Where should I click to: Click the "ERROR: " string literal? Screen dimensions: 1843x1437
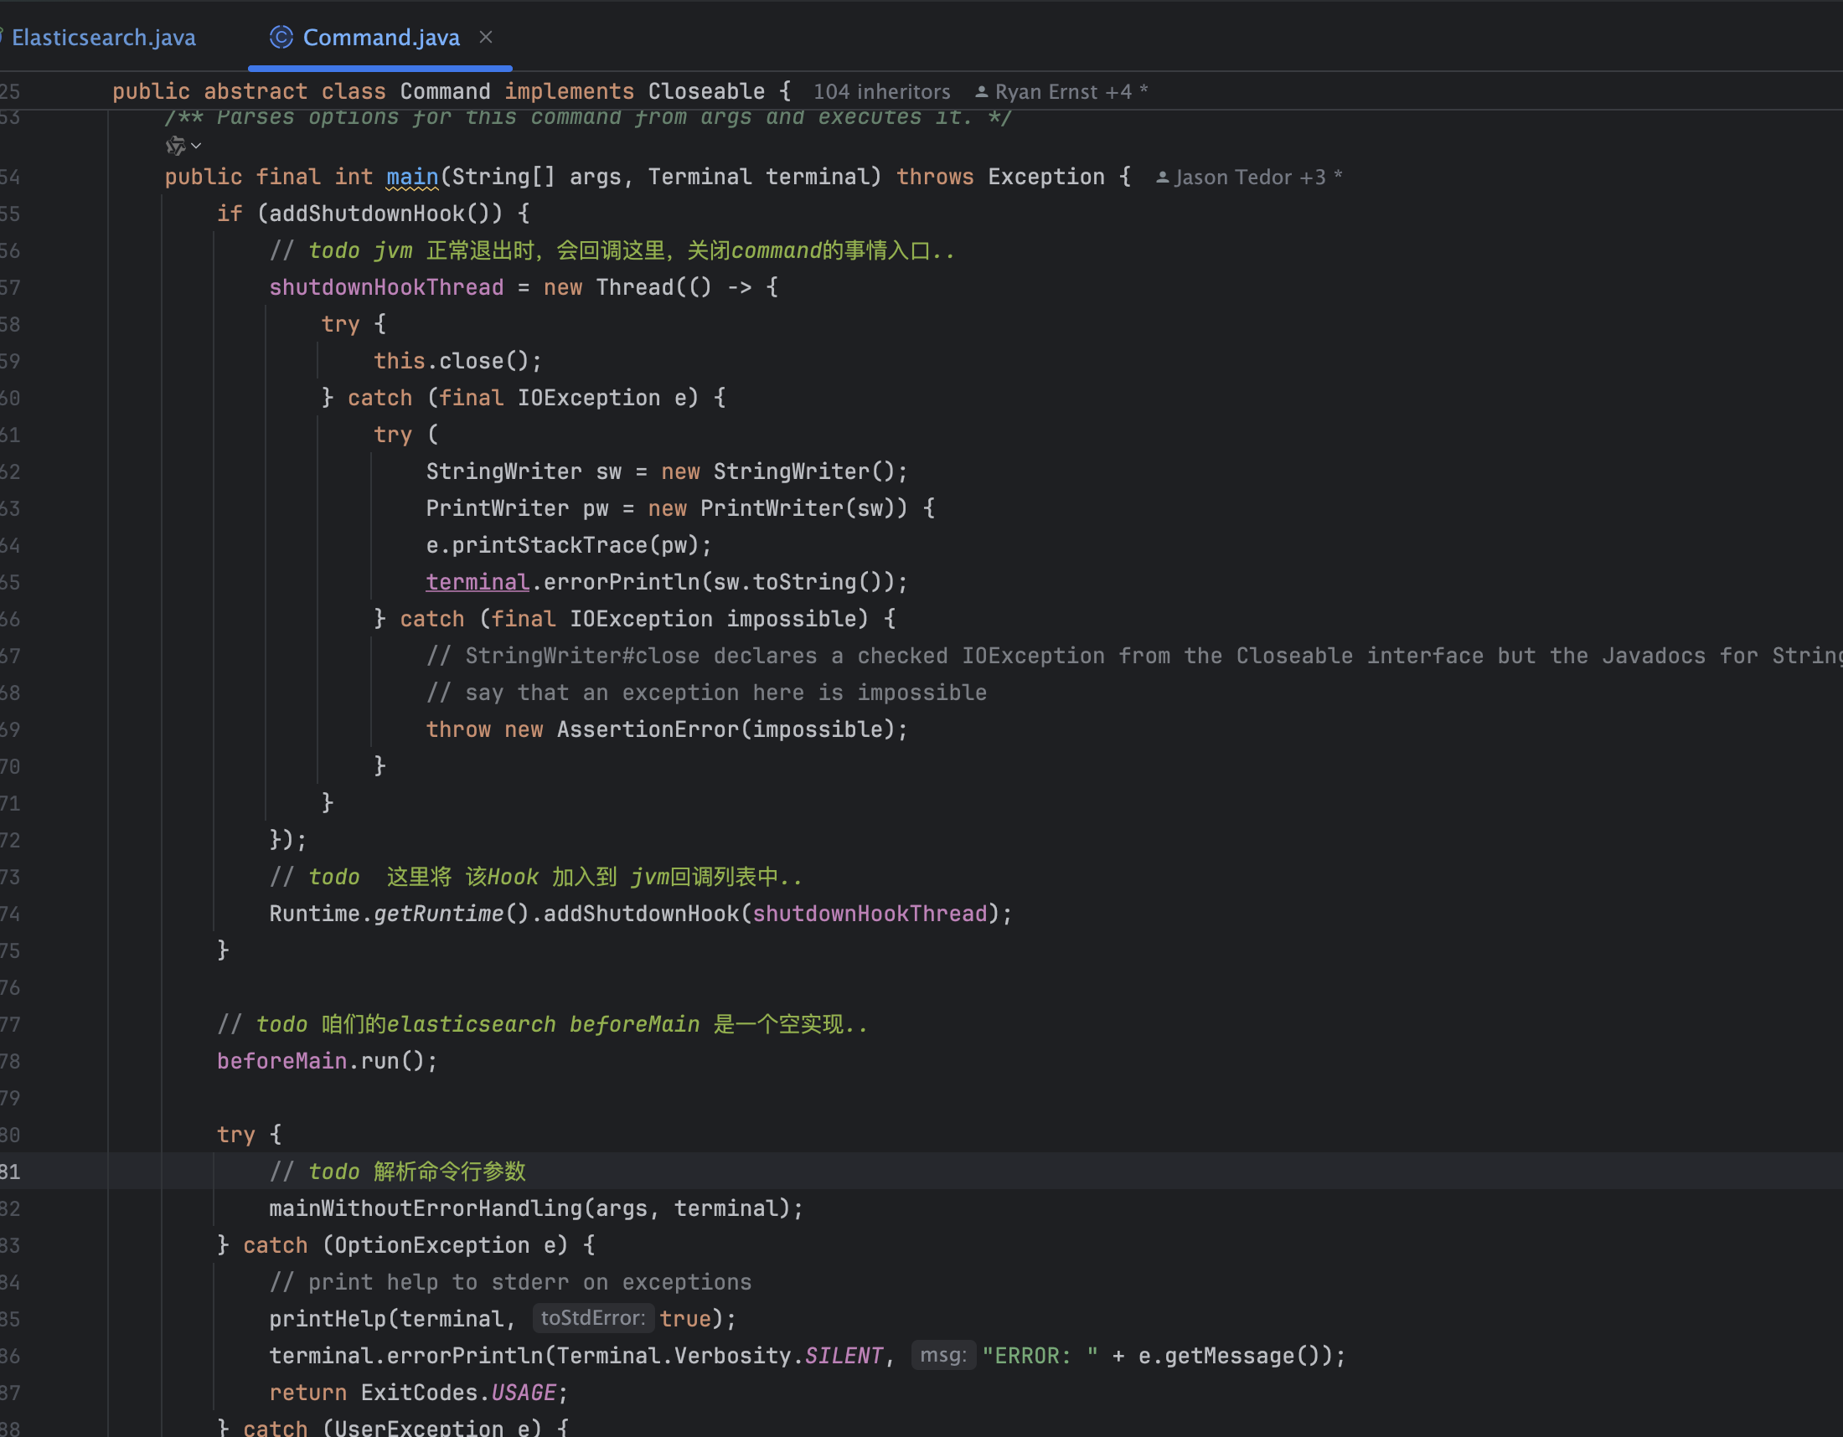tap(1040, 1356)
